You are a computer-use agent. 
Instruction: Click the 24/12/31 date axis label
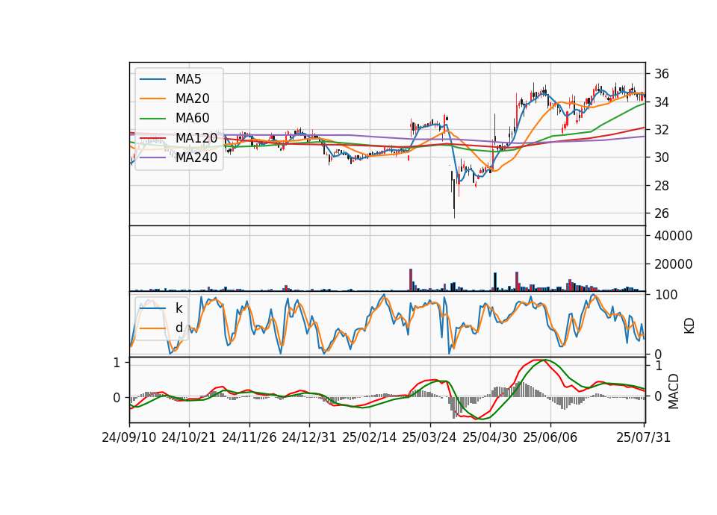coord(309,438)
